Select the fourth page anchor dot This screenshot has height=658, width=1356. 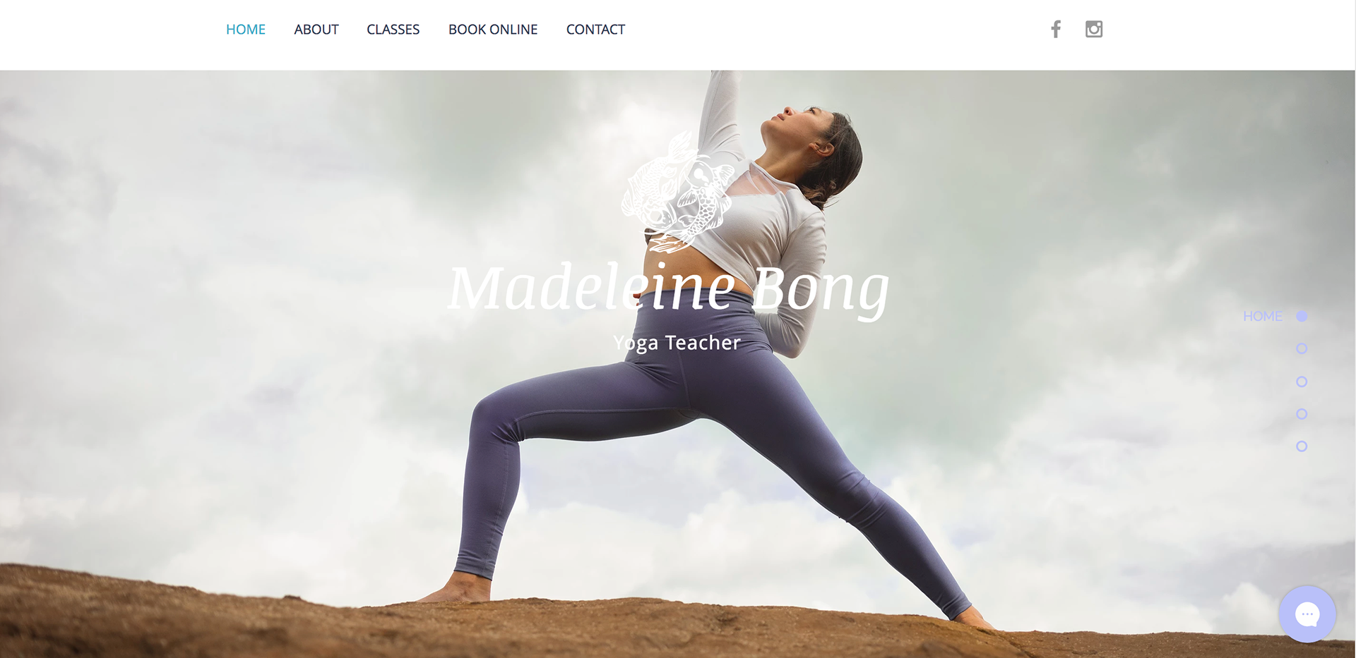[1302, 414]
